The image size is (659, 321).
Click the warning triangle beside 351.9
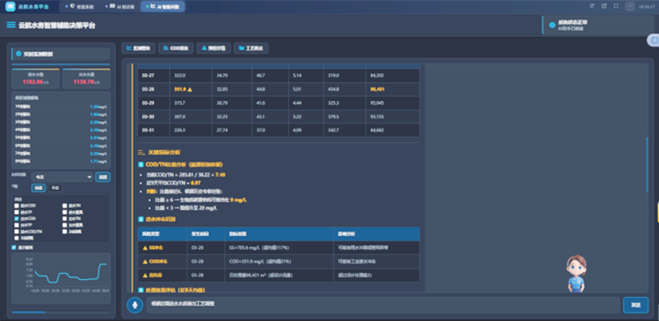[x=190, y=89]
